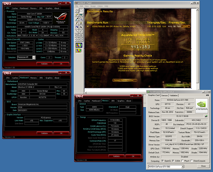Switch to the Sensors tab in GPU-Z
The height and width of the screenshot is (172, 213).
pos(164,95)
